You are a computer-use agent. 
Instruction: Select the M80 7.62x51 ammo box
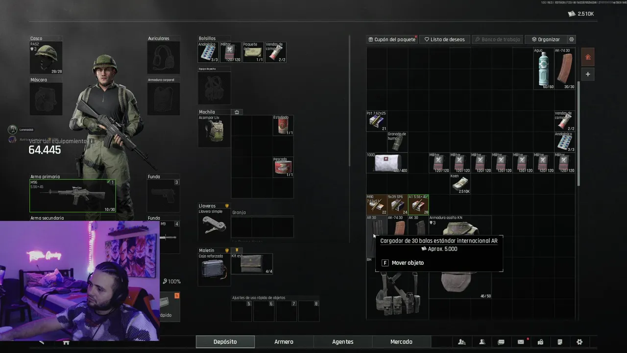[x=377, y=204]
